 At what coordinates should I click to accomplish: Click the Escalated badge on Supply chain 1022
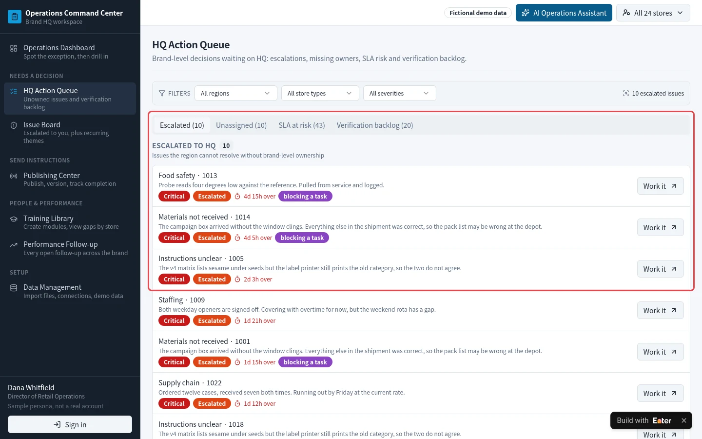tap(212, 403)
